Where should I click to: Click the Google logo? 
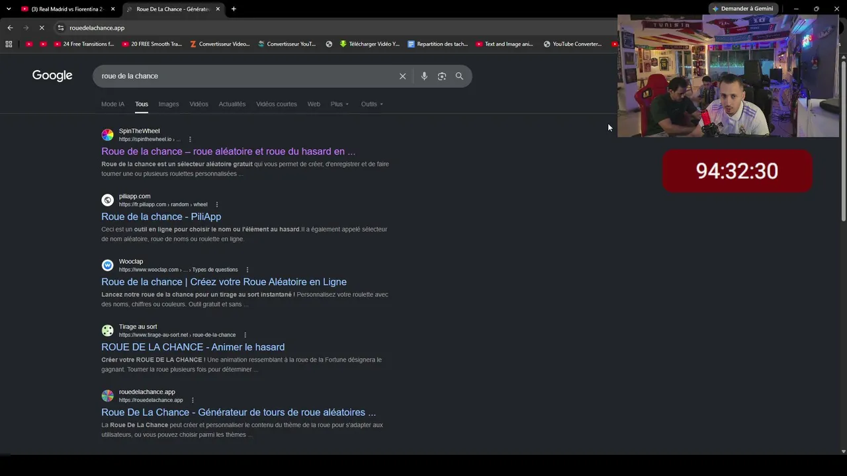click(52, 75)
